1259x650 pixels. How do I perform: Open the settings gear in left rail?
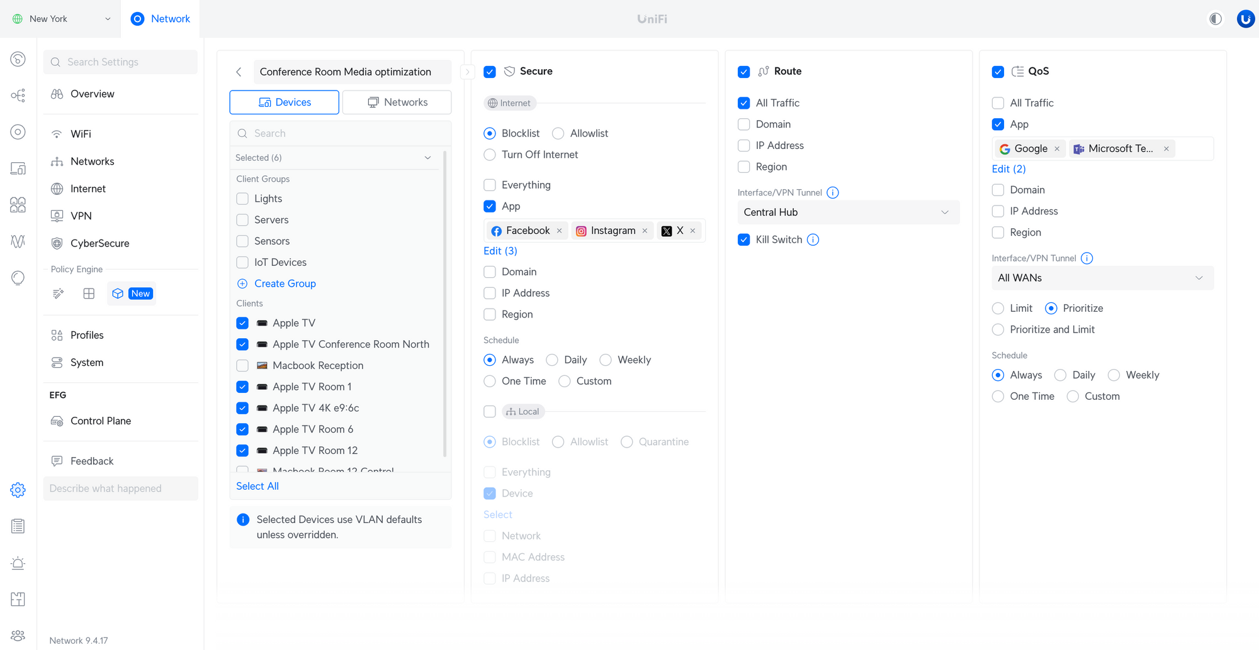(x=18, y=490)
